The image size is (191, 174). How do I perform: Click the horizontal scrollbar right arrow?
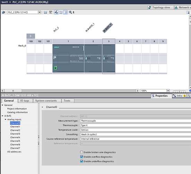(x=138, y=91)
